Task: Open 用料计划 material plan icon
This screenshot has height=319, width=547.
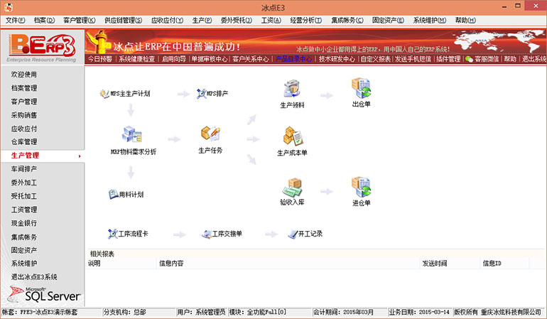Action: click(114, 194)
